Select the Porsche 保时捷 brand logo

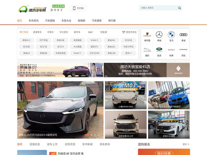[147, 34]
